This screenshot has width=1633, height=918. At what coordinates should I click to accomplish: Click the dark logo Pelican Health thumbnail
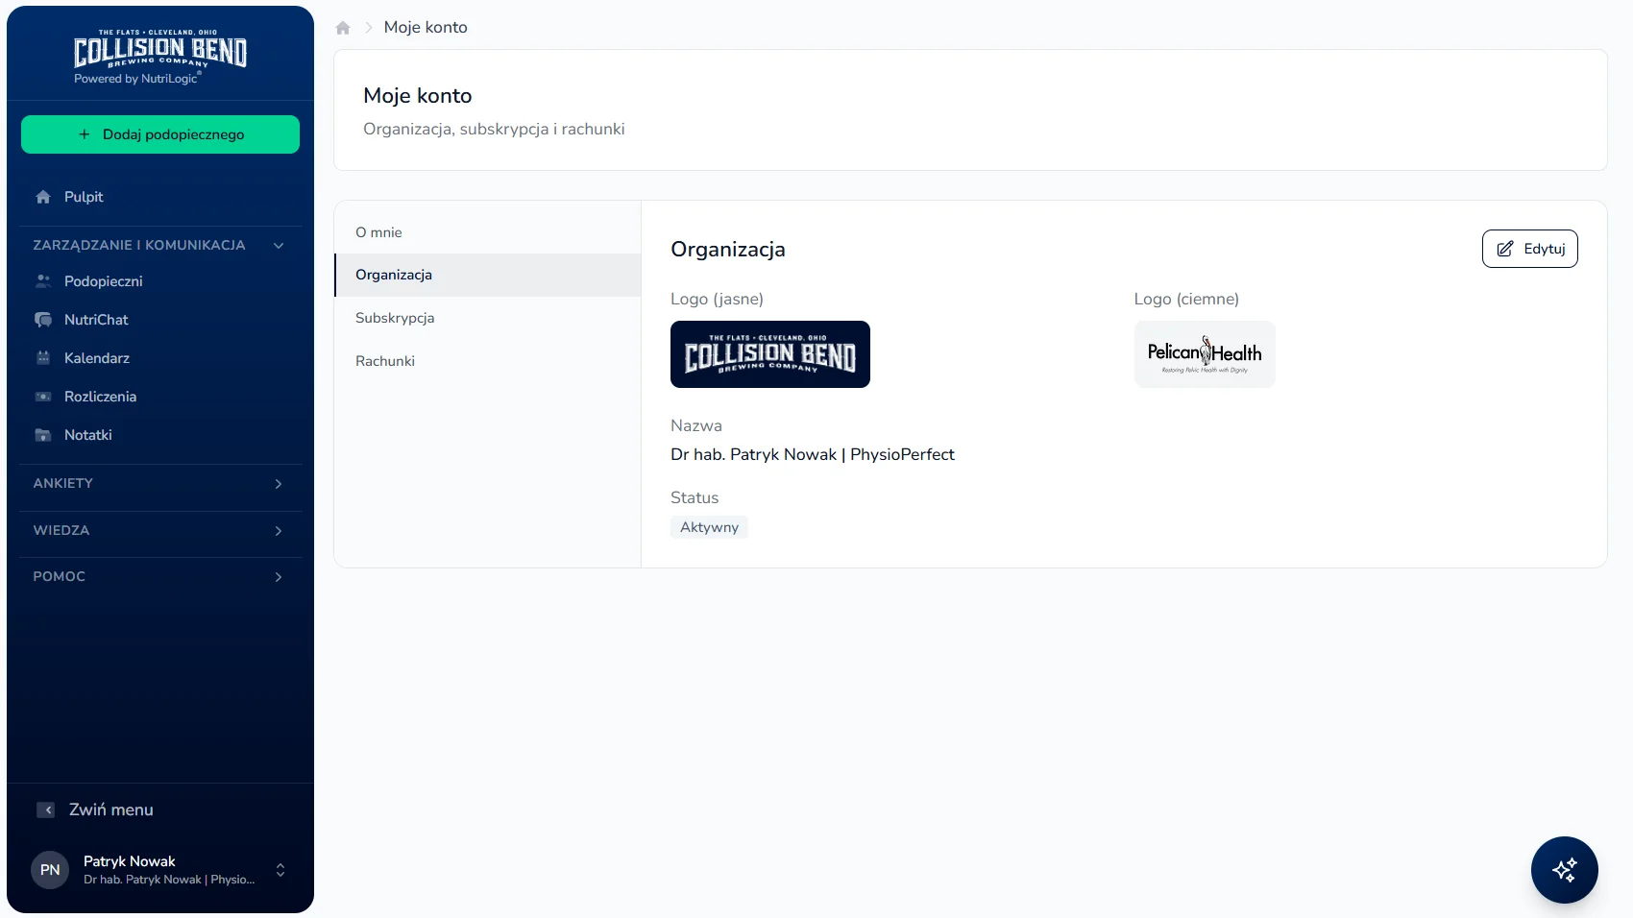tap(1205, 354)
